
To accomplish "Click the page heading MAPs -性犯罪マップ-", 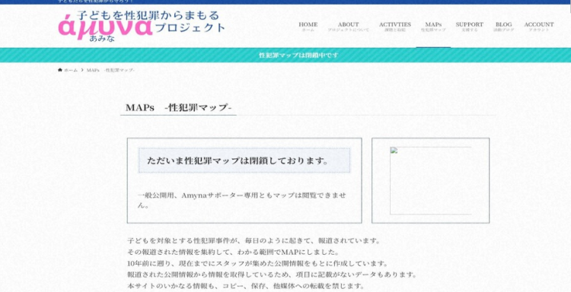I will 178,108.
